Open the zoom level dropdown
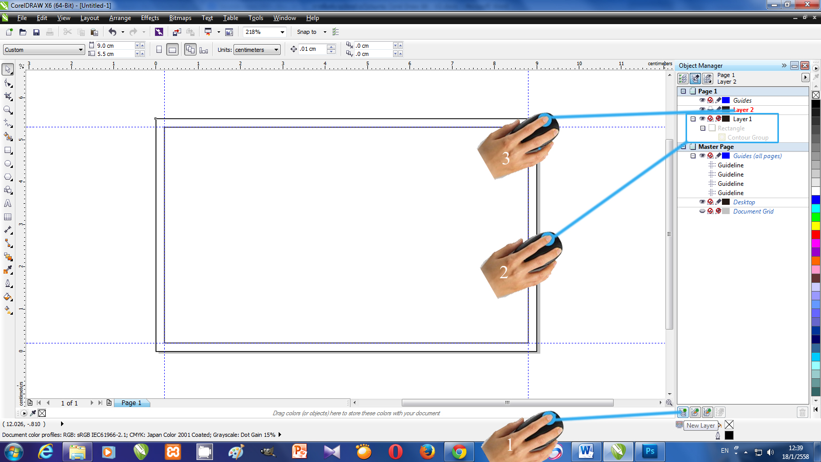This screenshot has height=462, width=821. [282, 32]
